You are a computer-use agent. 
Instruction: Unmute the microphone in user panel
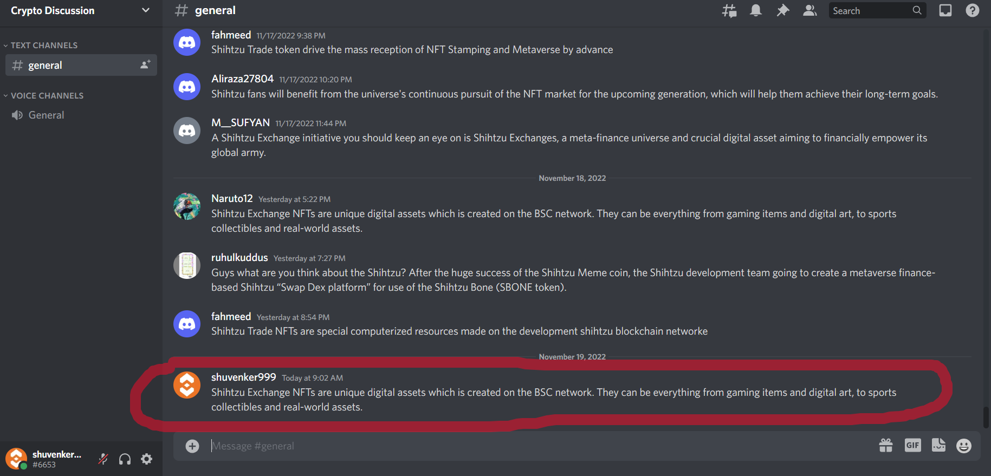[x=103, y=459]
